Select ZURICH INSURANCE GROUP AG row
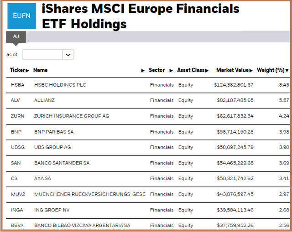The image size is (292, 232). pyautogui.click(x=71, y=116)
